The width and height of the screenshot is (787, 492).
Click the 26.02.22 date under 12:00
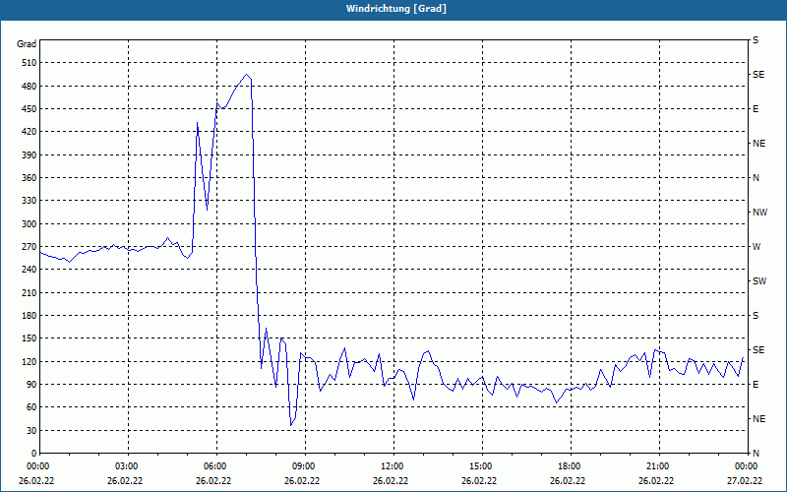coord(390,481)
